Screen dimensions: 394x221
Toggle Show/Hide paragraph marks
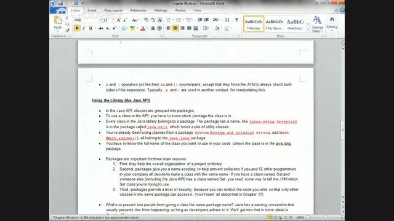pos(236,20)
